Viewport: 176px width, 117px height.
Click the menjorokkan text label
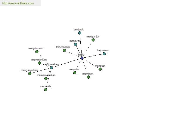(51, 64)
